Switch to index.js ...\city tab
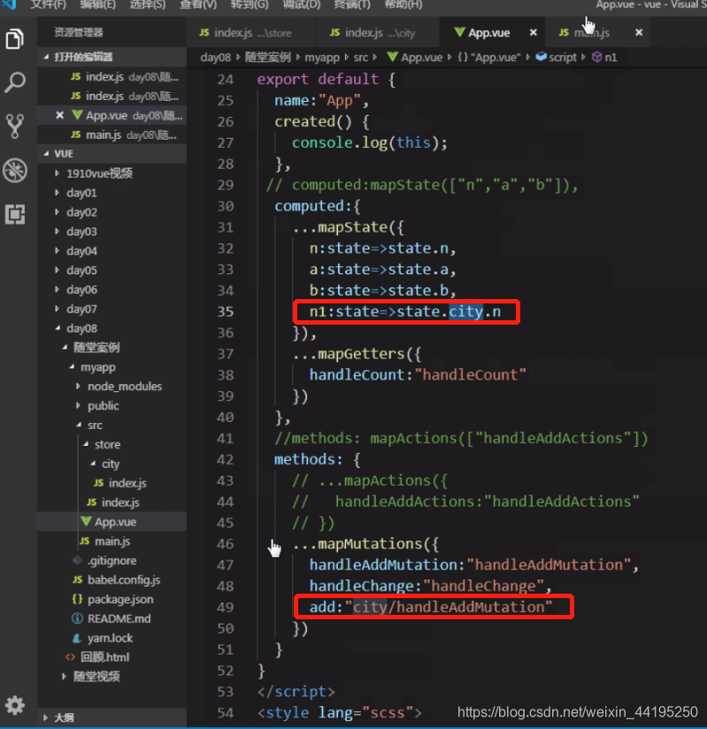The width and height of the screenshot is (707, 729). click(x=377, y=33)
